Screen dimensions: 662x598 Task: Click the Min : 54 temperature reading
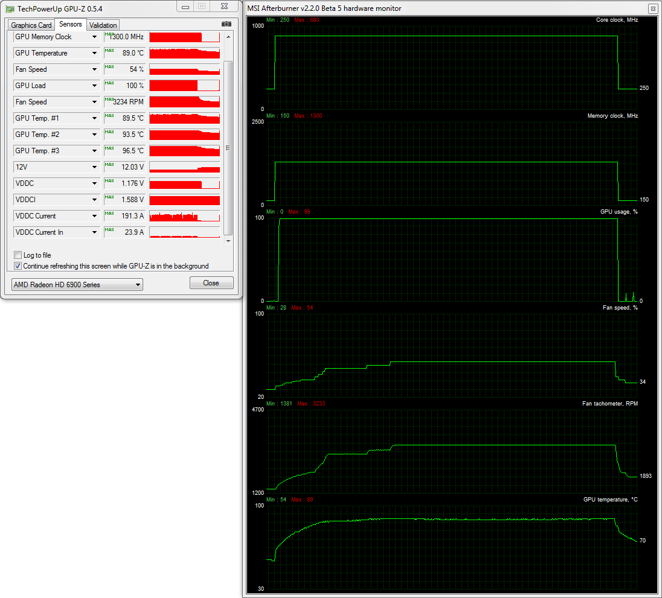pos(276,500)
